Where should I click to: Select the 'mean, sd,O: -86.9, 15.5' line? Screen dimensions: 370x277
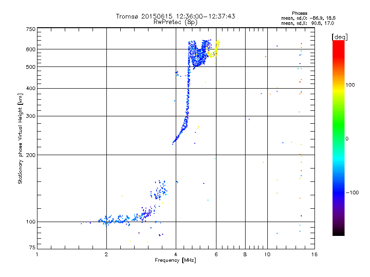[x=308, y=18]
